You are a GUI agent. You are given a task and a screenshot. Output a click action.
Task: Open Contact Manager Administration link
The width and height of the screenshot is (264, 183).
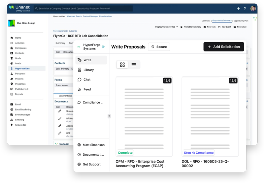97,16
